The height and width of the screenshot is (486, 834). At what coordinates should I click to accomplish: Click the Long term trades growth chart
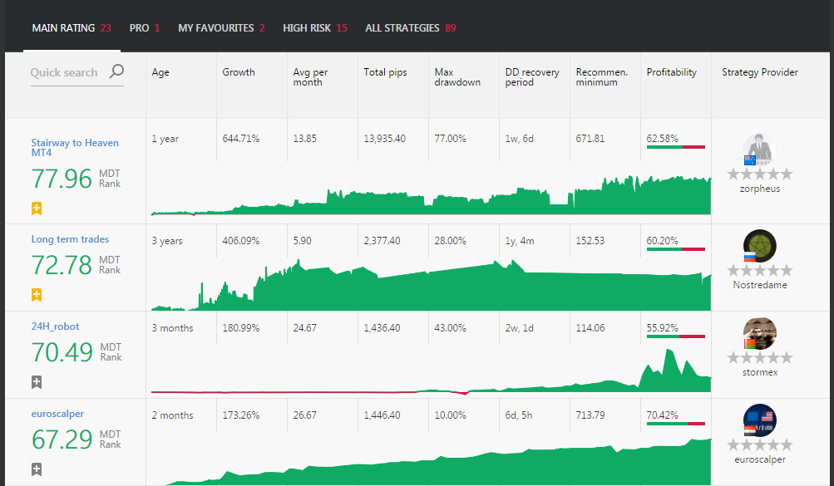coord(431,285)
